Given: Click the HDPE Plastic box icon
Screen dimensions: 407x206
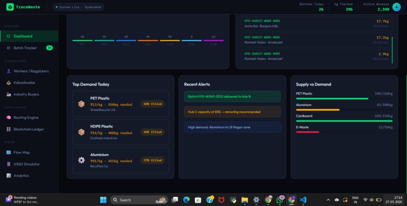Looking at the screenshot, I should tap(81, 132).
